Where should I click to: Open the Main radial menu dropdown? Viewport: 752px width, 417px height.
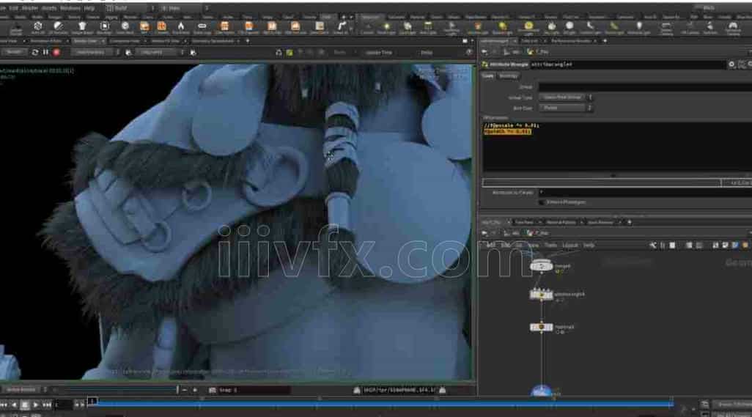[x=183, y=8]
